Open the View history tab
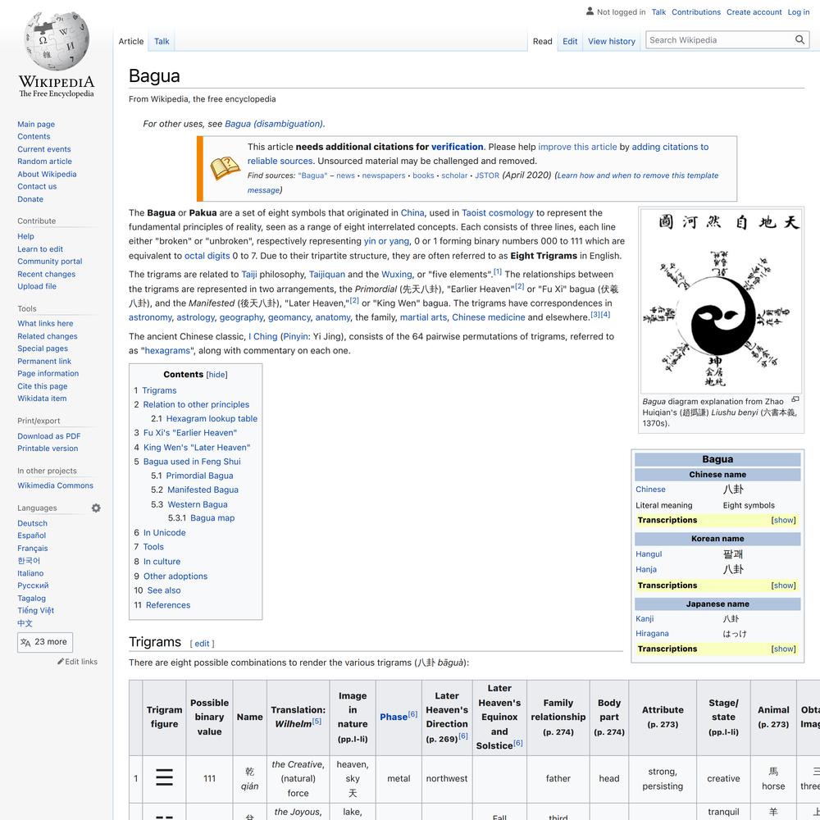 612,41
